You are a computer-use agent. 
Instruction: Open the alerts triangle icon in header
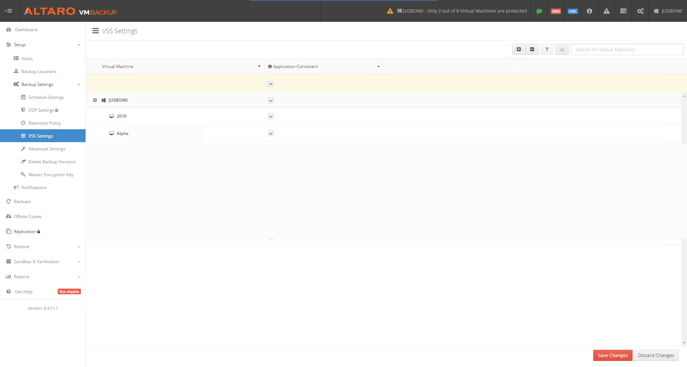pyautogui.click(x=606, y=11)
